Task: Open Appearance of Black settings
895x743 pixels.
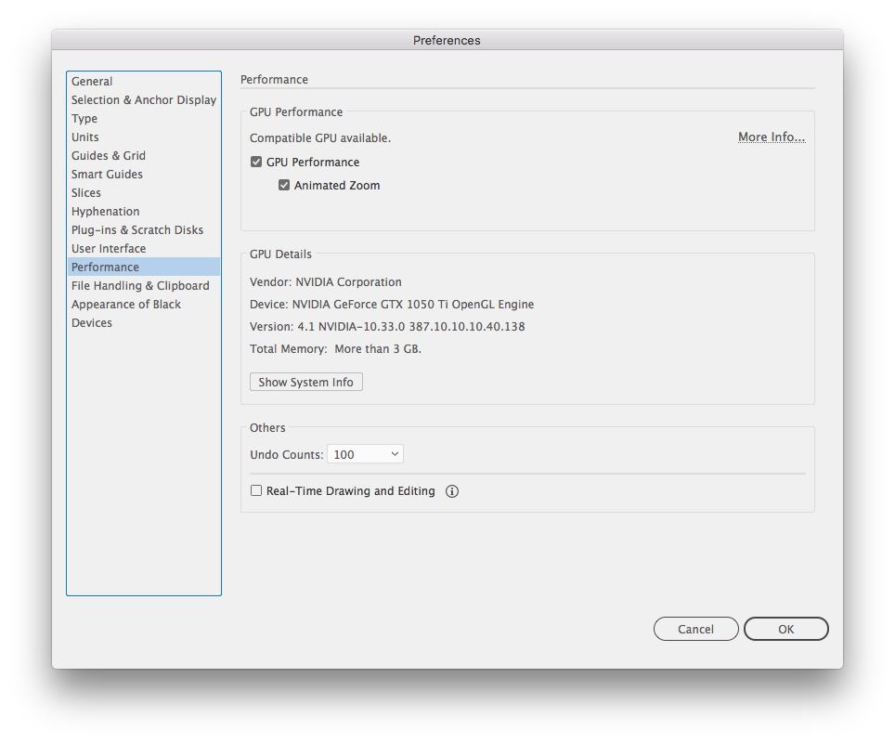Action: coord(126,304)
